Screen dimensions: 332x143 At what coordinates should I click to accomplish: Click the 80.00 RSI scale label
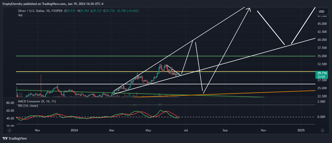(10, 103)
